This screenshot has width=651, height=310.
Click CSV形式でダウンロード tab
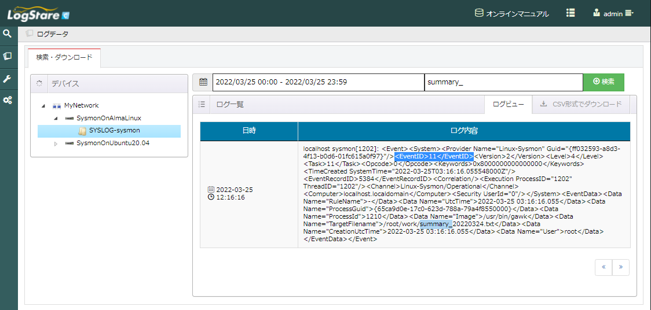(x=580, y=105)
